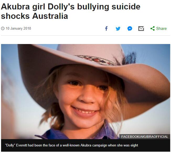The width and height of the screenshot is (171, 153).
Task: Click the green share nodes icon
Action: click(153, 29)
